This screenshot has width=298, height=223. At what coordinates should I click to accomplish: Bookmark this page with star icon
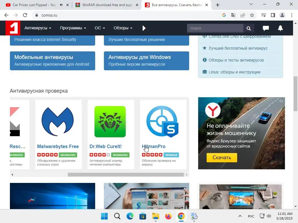[252, 15]
